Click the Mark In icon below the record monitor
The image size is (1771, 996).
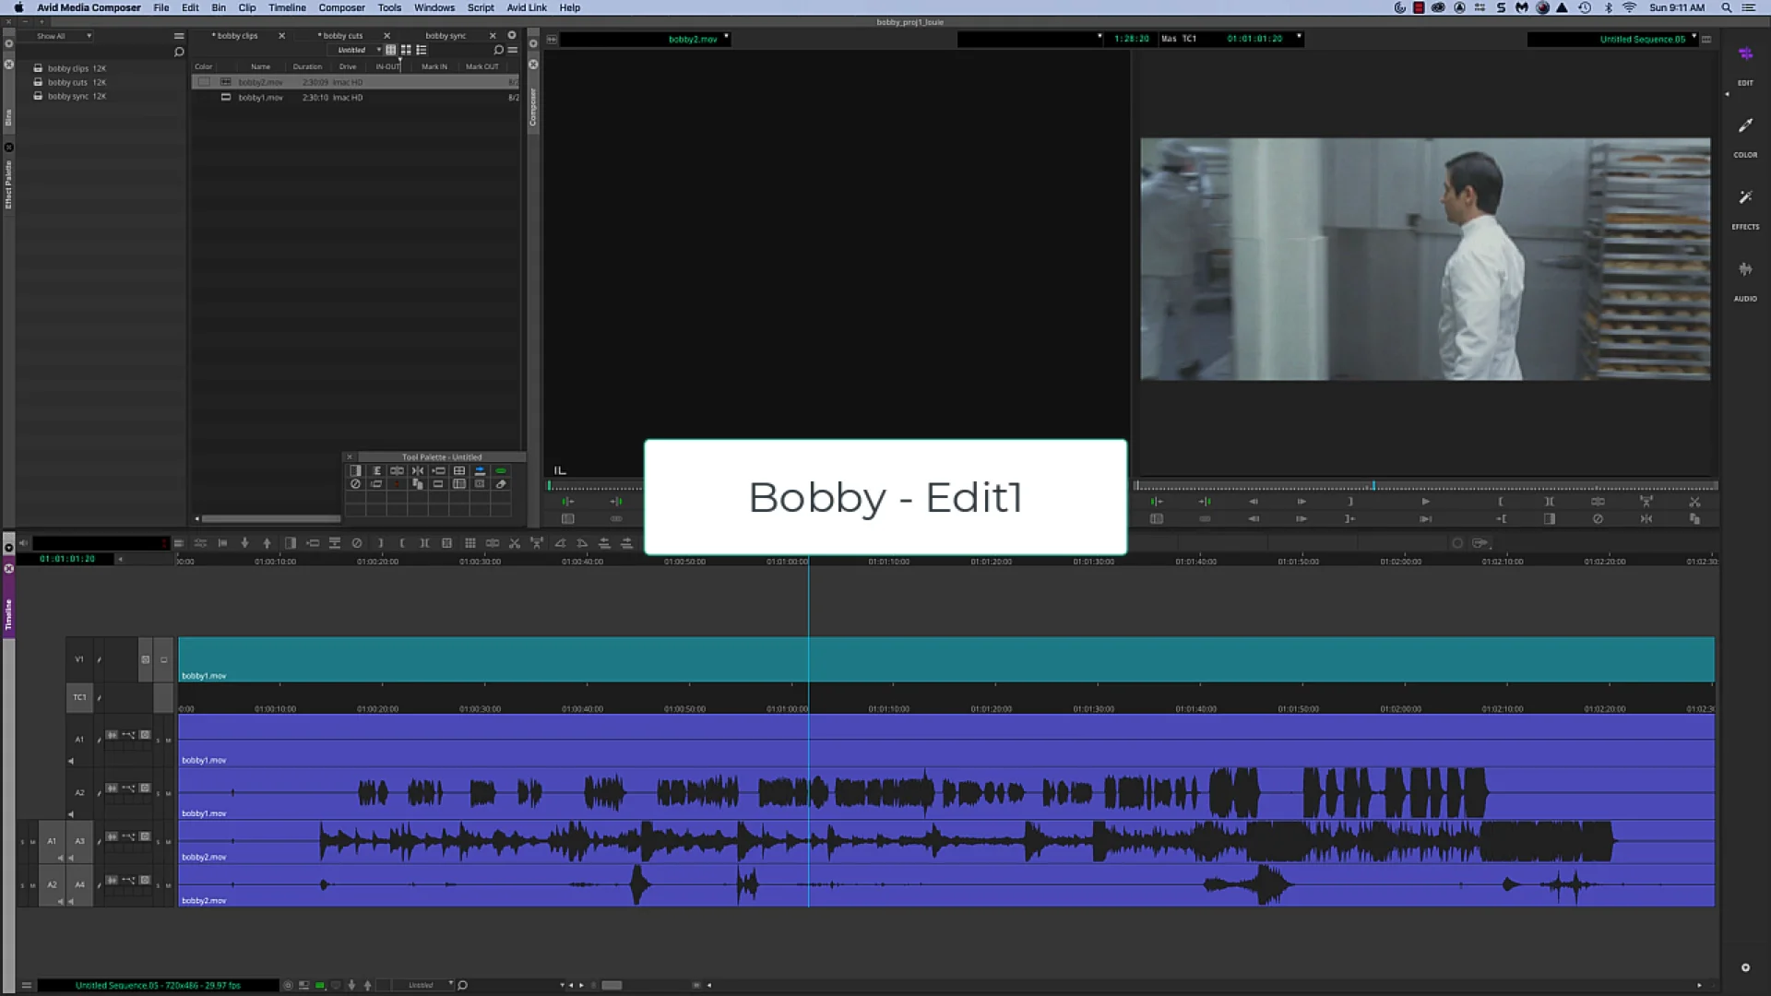coord(1501,501)
